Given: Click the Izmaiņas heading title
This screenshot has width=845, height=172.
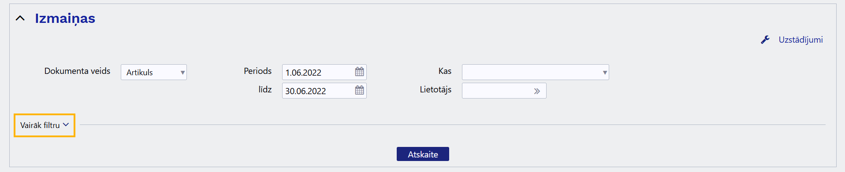Looking at the screenshot, I should [x=65, y=18].
